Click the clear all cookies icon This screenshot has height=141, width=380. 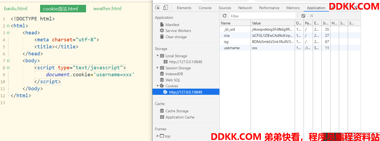coord(303,16)
